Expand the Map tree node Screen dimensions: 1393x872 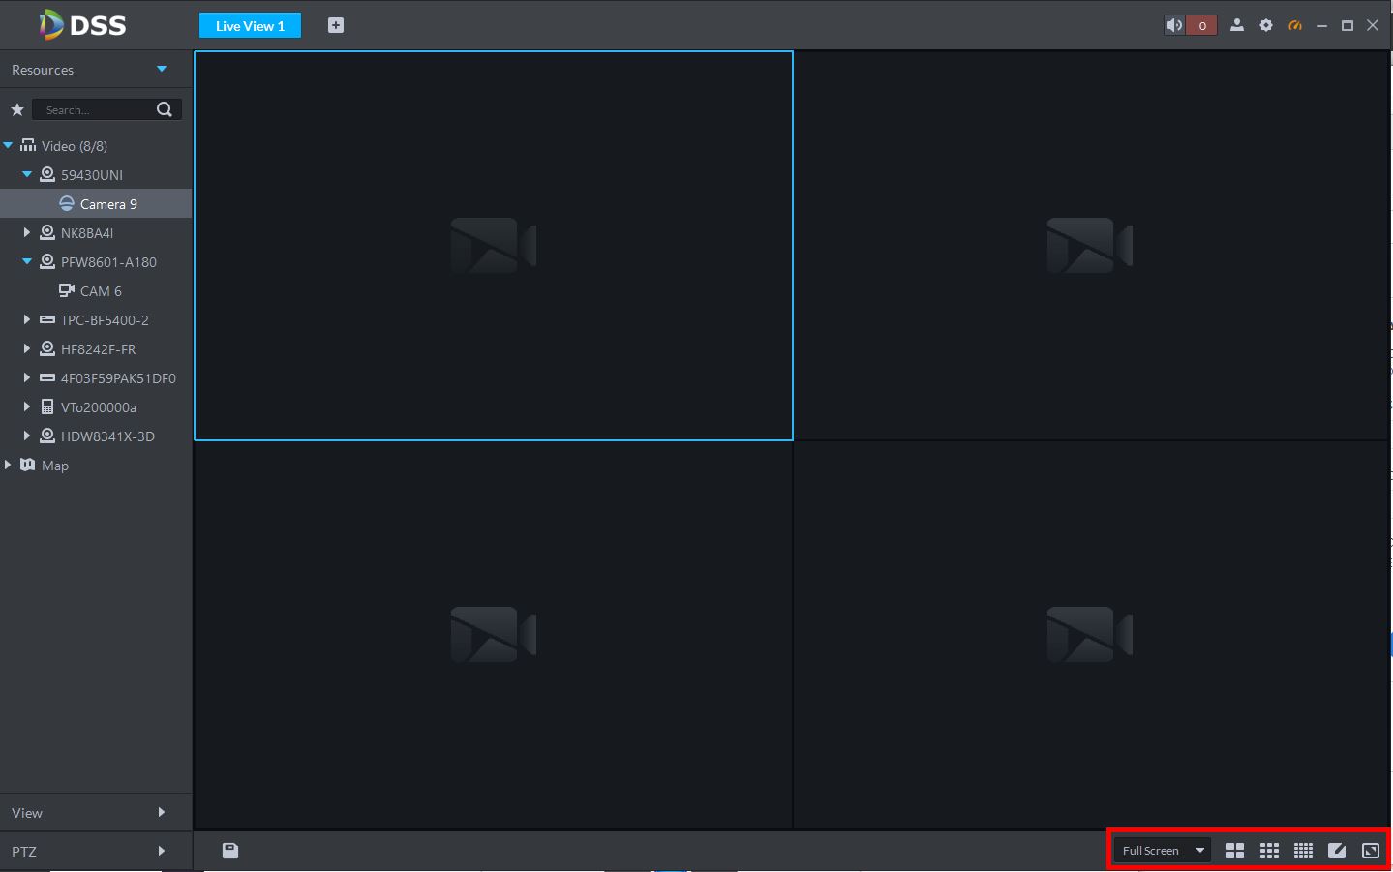pos(8,465)
